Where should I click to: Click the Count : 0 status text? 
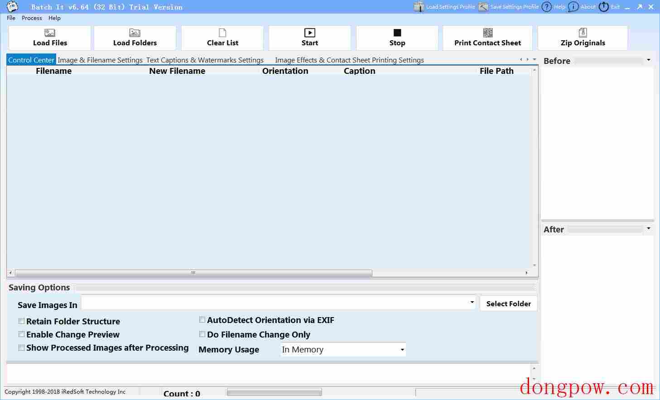coord(182,394)
